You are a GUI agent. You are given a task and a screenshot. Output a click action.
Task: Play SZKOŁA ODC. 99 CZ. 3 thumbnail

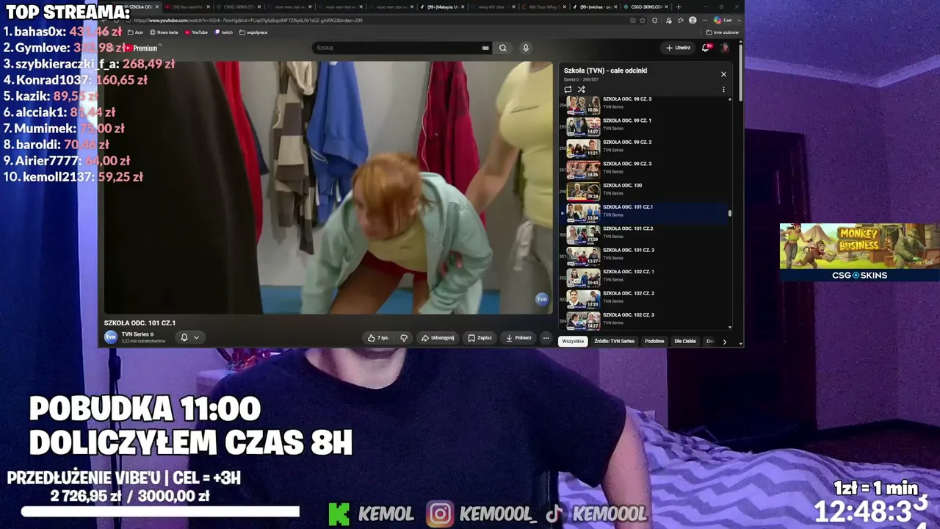(x=583, y=170)
